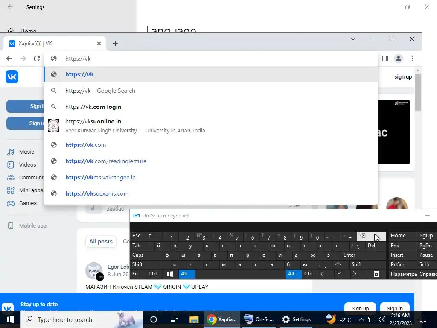Image resolution: width=437 pixels, height=328 pixels.
Task: Expand Chrome tab search chevron
Action: point(353,39)
